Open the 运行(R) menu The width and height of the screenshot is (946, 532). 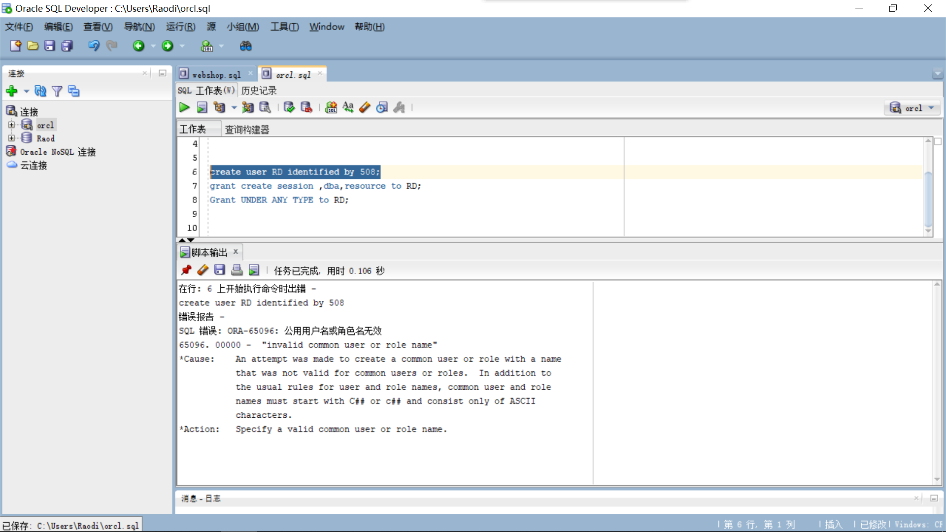click(x=180, y=27)
